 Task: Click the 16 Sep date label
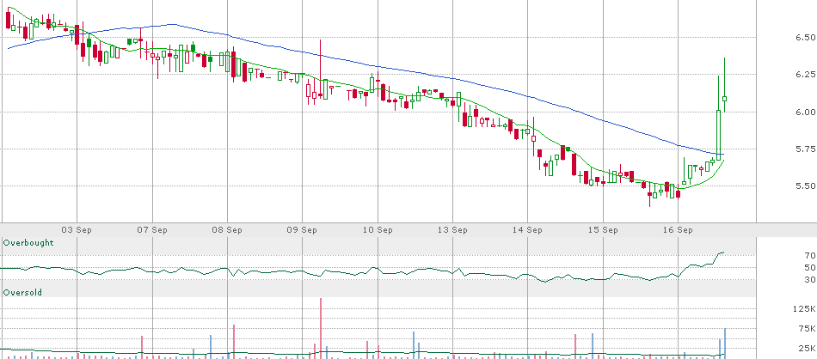(x=678, y=230)
